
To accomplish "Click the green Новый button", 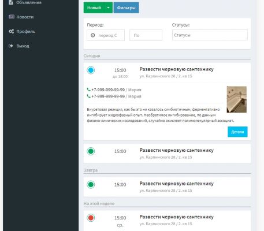I will 94,8.
